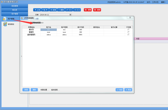168x110 pixels.
Task: Tick 不可用 checkbox for 超级管理员 row
Action: click(x=129, y=35)
